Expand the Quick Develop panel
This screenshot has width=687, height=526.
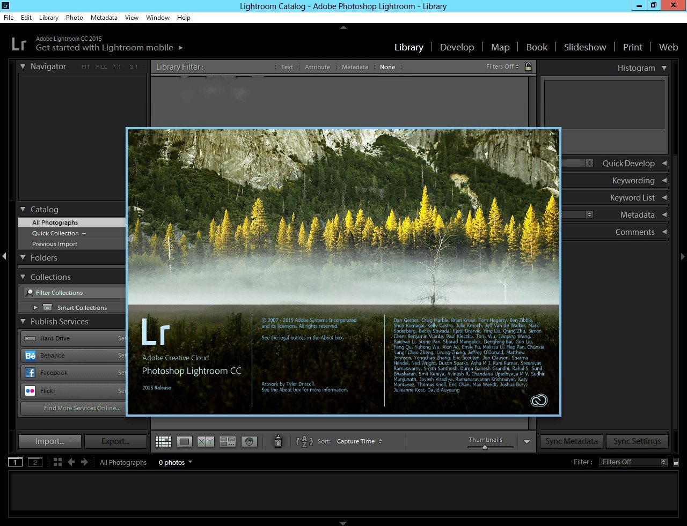[664, 163]
